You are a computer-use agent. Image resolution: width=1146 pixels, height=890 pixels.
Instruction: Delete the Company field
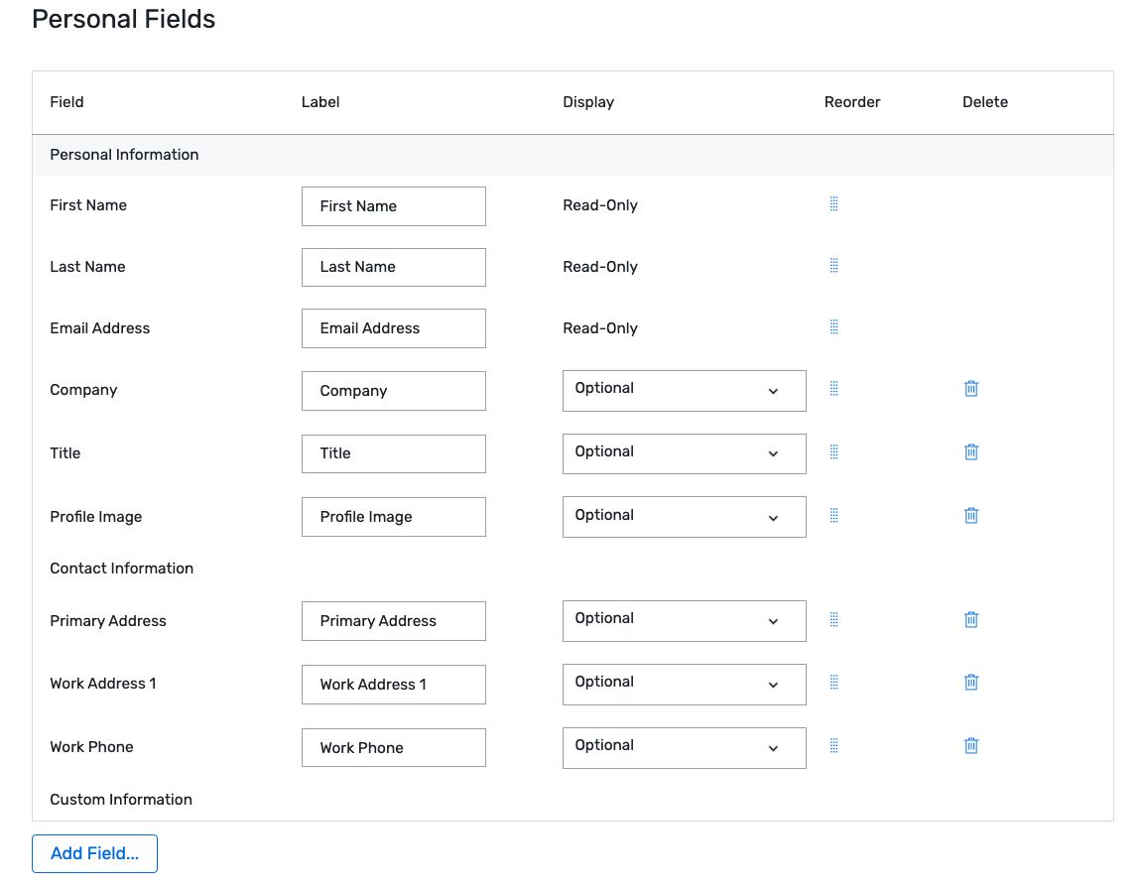tap(970, 388)
